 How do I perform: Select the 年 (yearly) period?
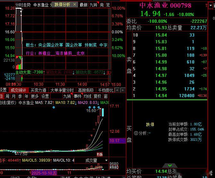point(26,96)
